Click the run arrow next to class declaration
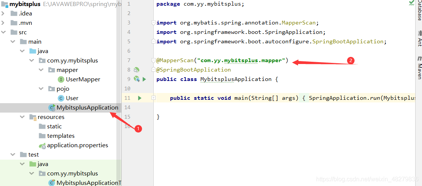This screenshot has width=422, height=186. point(144,79)
